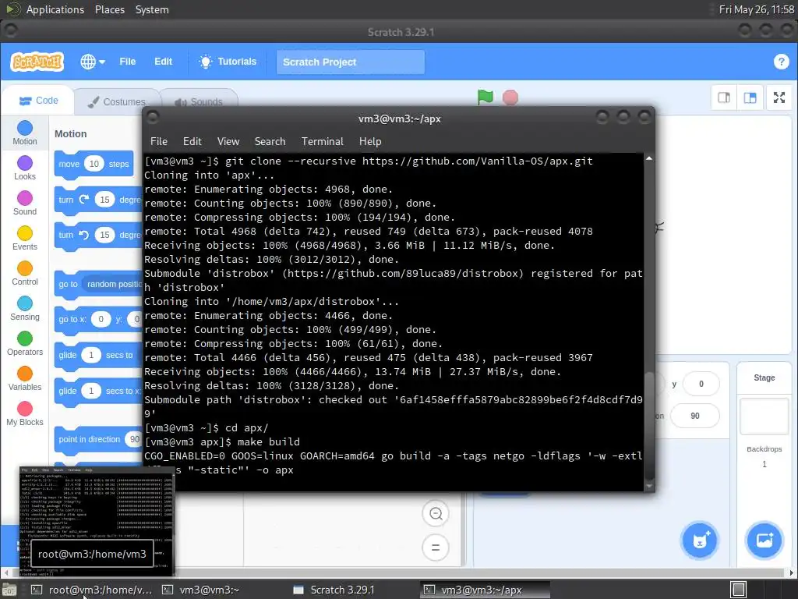Click the sprite direction field showing 90
The image size is (798, 599).
pyautogui.click(x=694, y=416)
